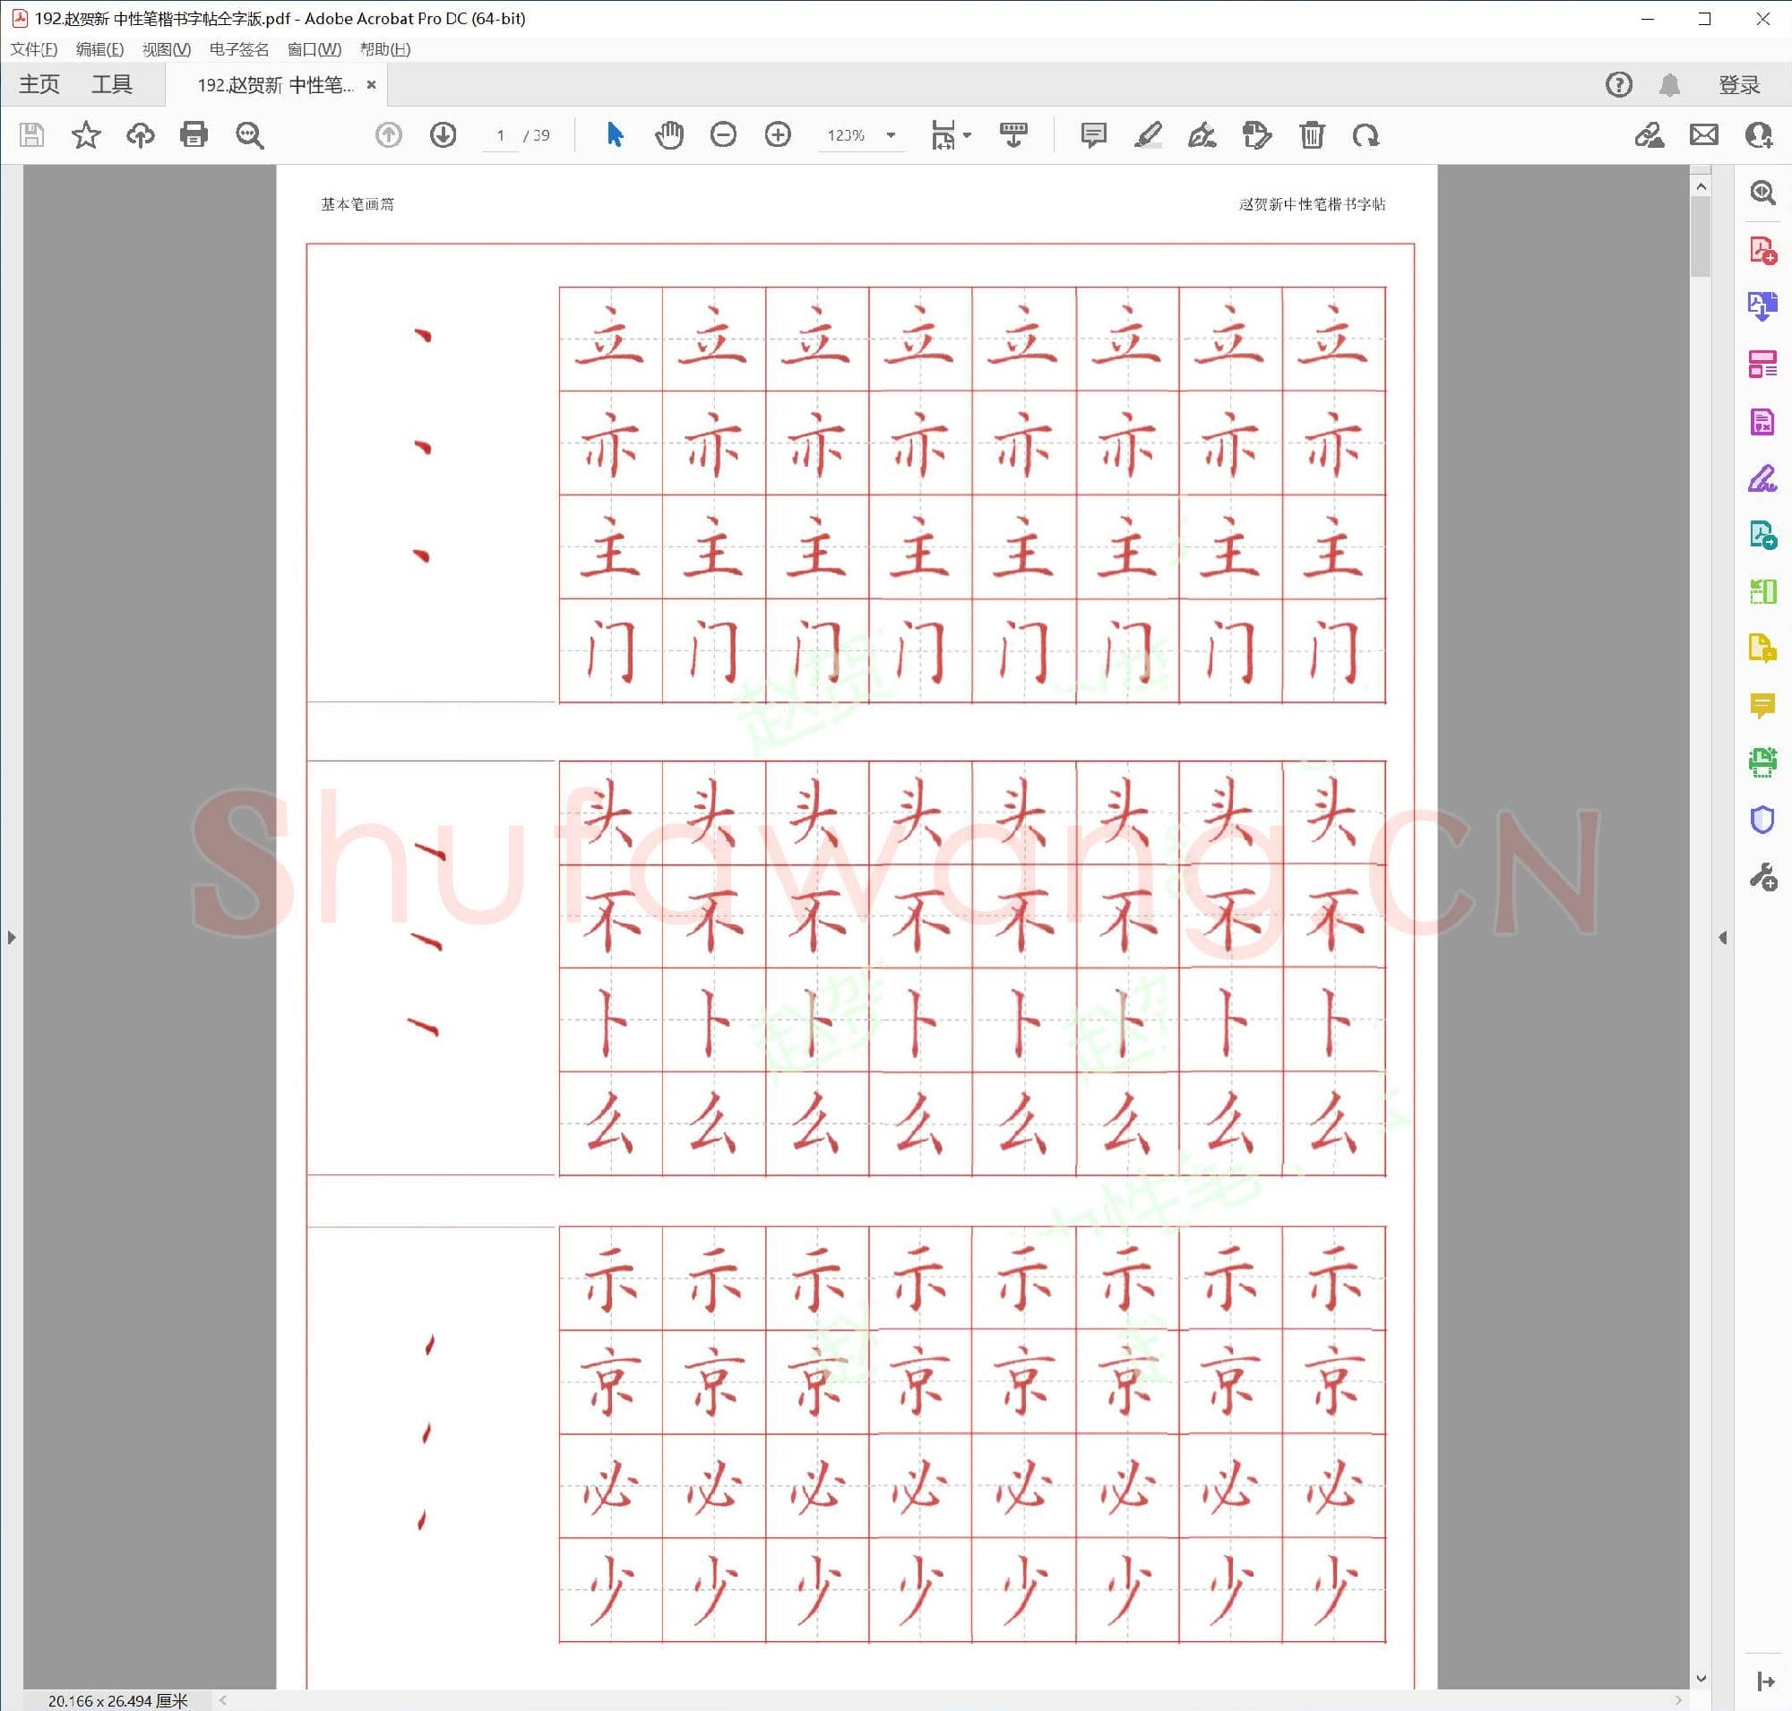Open zoom percentage dropdown
1792x1711 pixels.
(x=891, y=135)
